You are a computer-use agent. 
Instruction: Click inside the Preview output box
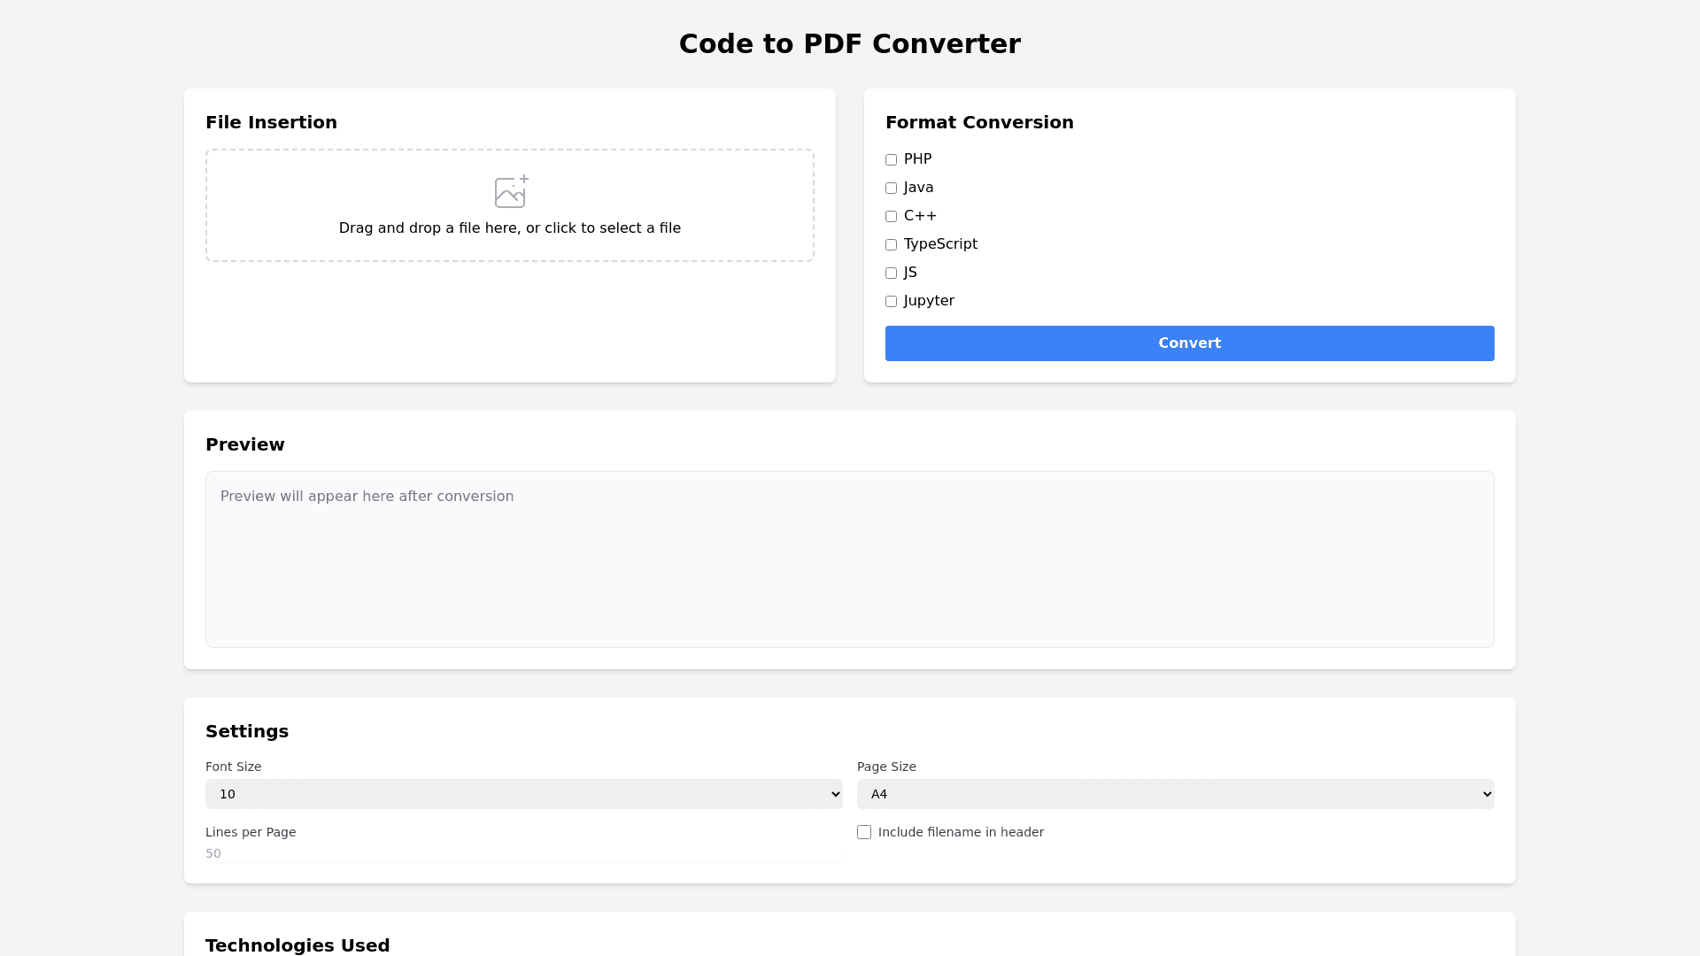849,559
